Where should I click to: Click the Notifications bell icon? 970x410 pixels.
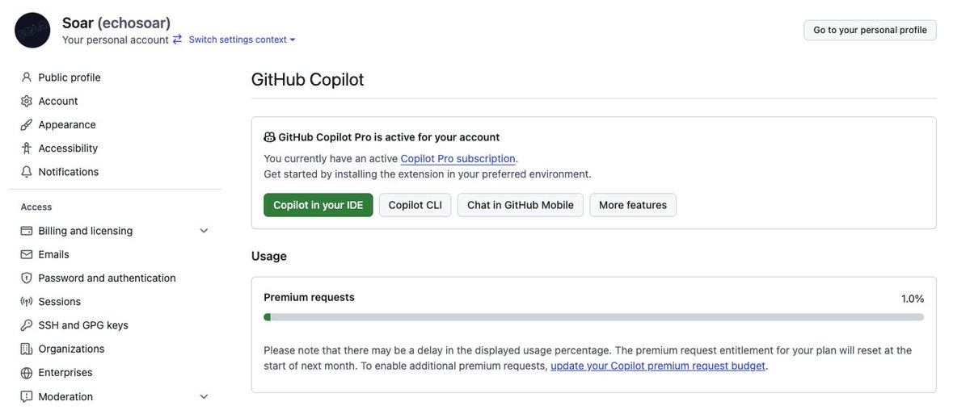(x=27, y=172)
